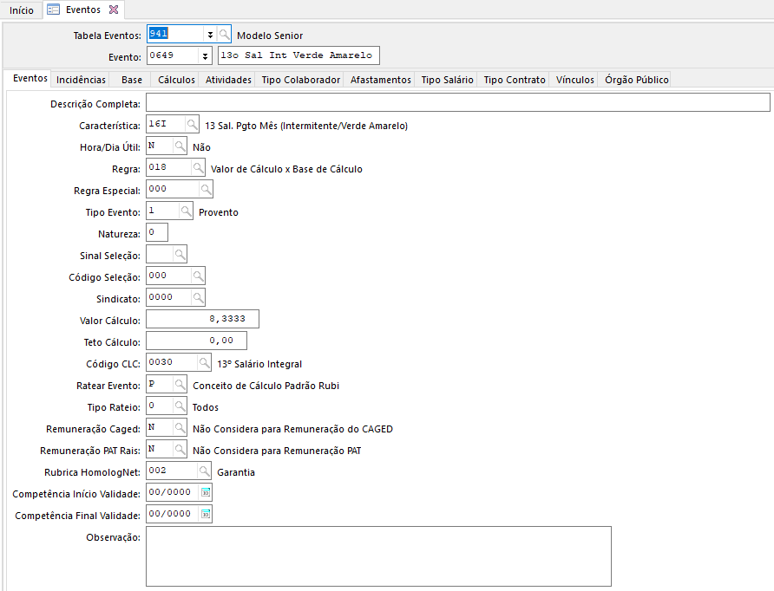Select the 'Valor de Cálculo x Base de Cálculo' text

pos(286,169)
